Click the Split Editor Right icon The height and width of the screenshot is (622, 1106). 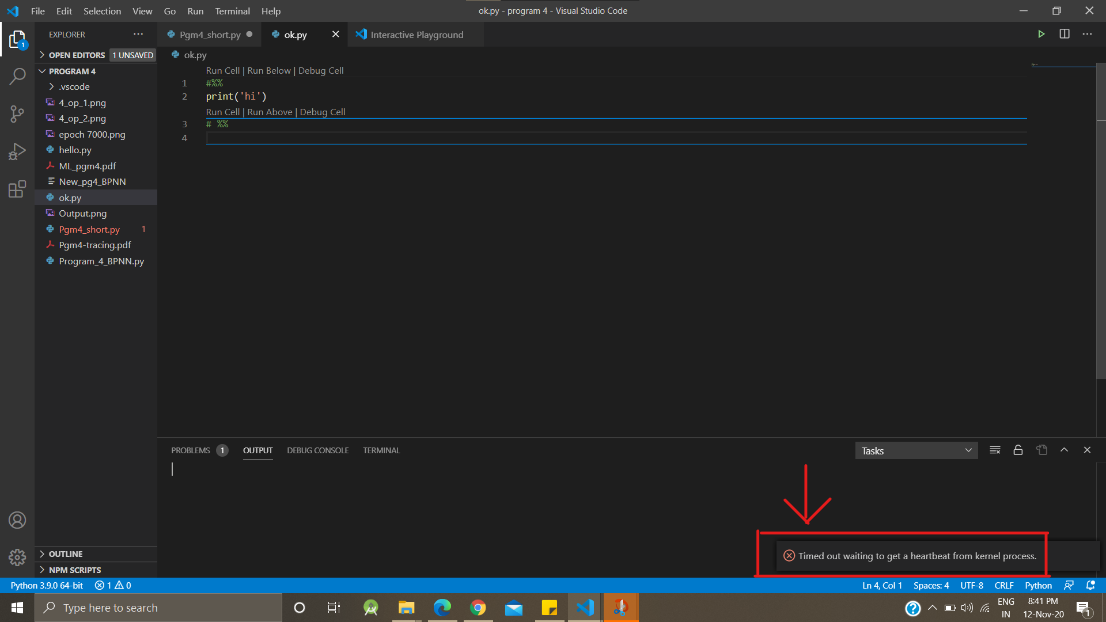[x=1064, y=35]
